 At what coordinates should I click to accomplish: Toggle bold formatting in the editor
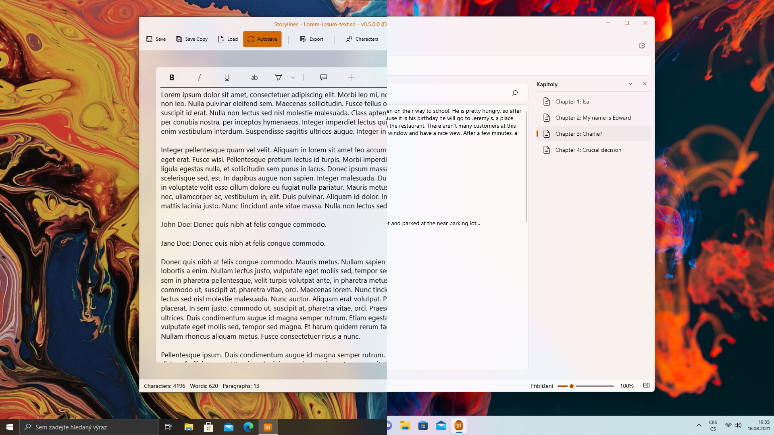(x=172, y=77)
